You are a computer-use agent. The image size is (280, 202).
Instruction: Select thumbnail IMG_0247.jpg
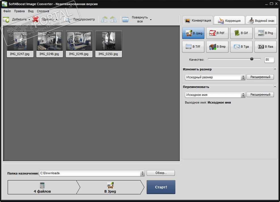[20, 44]
